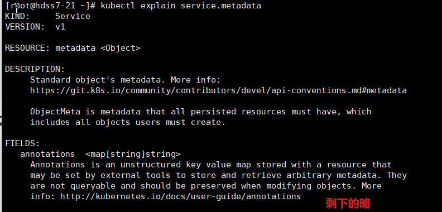This screenshot has height=212, width=442.
Task: Click the KIND: Service line
Action: pos(47,16)
